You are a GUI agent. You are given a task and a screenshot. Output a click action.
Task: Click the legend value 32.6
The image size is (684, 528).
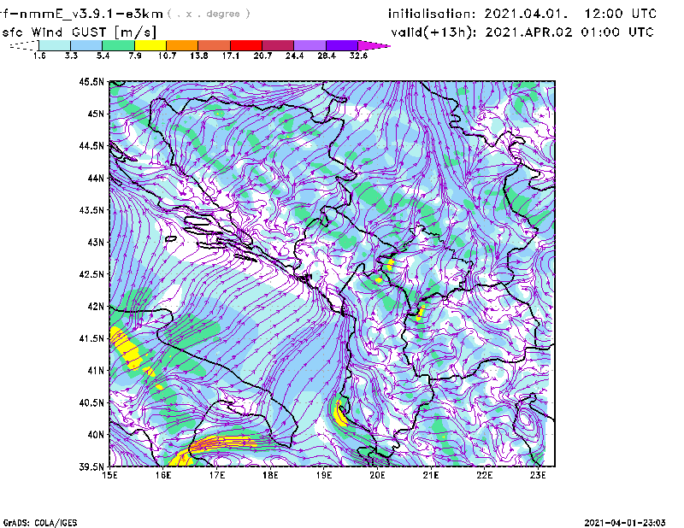[358, 56]
